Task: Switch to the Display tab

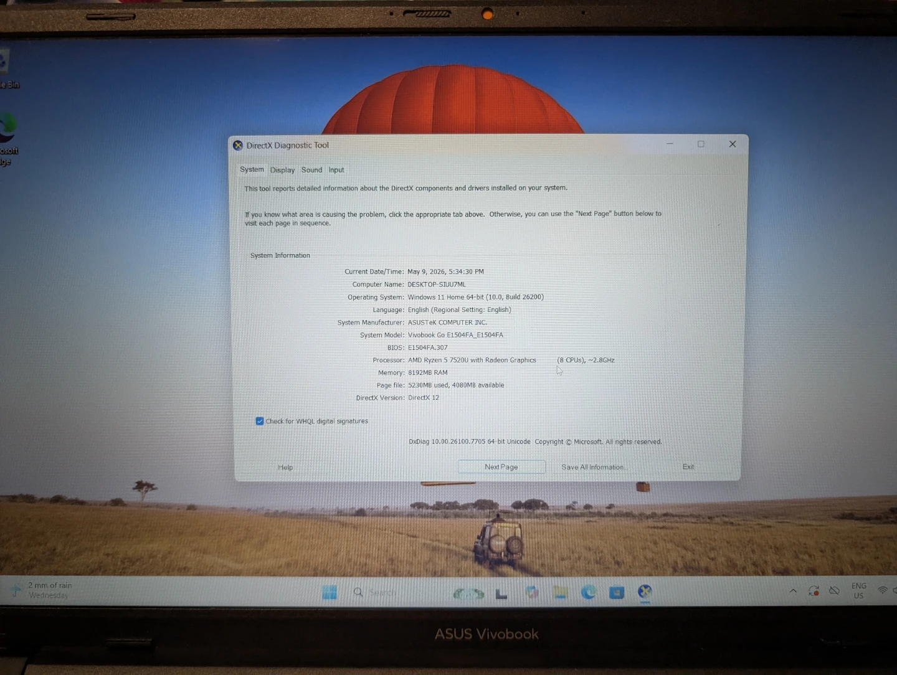Action: 282,170
